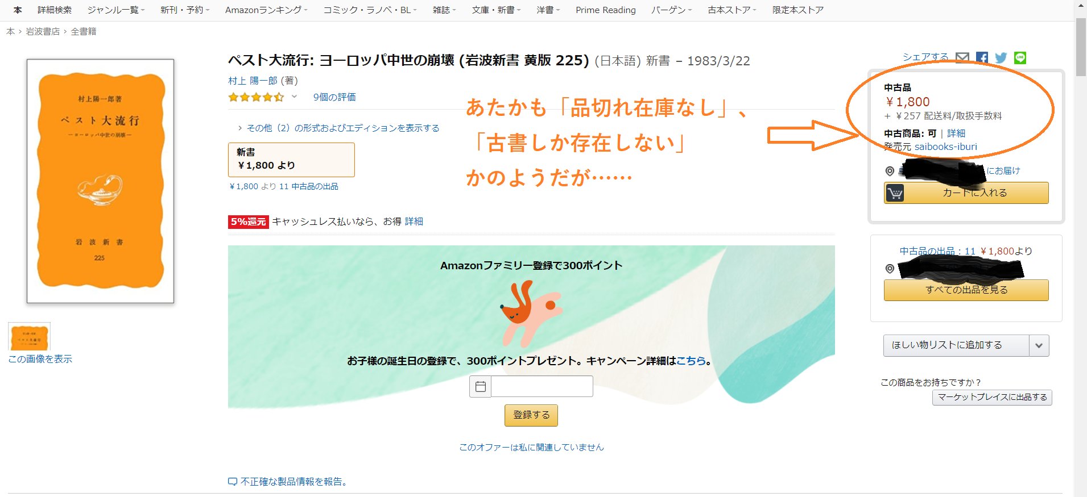Click the star rating icons
Viewport: 1087px width, 497px height.
tap(256, 97)
